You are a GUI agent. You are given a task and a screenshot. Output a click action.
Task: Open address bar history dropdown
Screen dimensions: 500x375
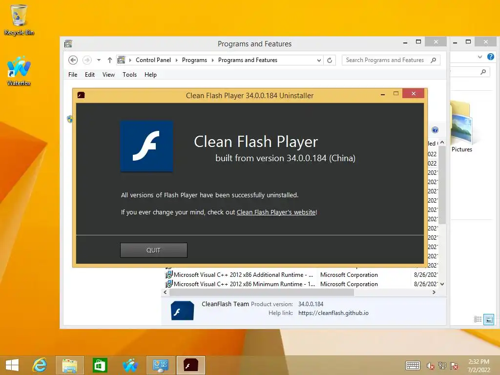pyautogui.click(x=318, y=60)
